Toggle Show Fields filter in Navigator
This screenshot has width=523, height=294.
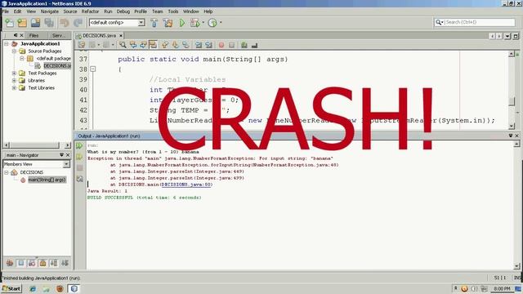[x=20, y=263]
